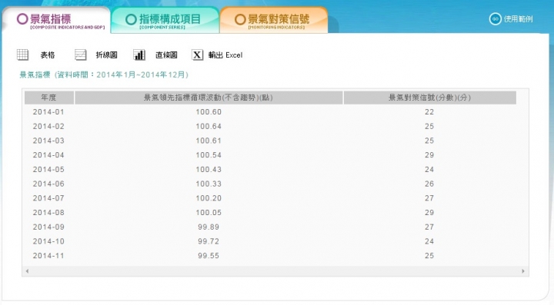Click the score 29 in 2014-04 row

pos(429,155)
